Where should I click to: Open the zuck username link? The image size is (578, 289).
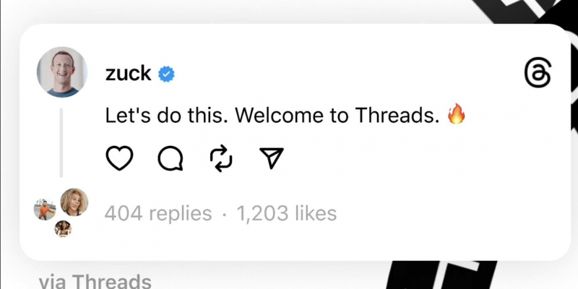(x=128, y=74)
